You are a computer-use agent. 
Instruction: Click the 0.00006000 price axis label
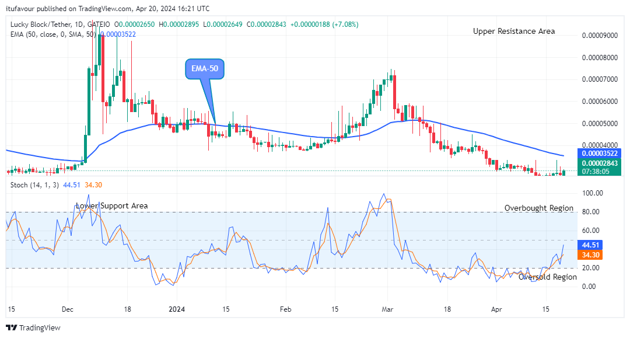pos(600,101)
